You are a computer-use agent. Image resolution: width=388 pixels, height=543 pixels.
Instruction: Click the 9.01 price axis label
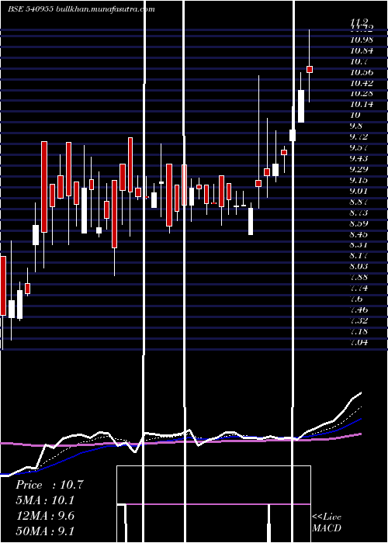359,191
